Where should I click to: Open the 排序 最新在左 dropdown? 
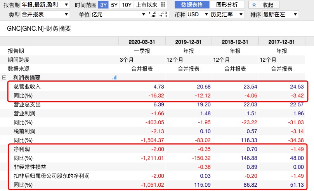coord(280,14)
